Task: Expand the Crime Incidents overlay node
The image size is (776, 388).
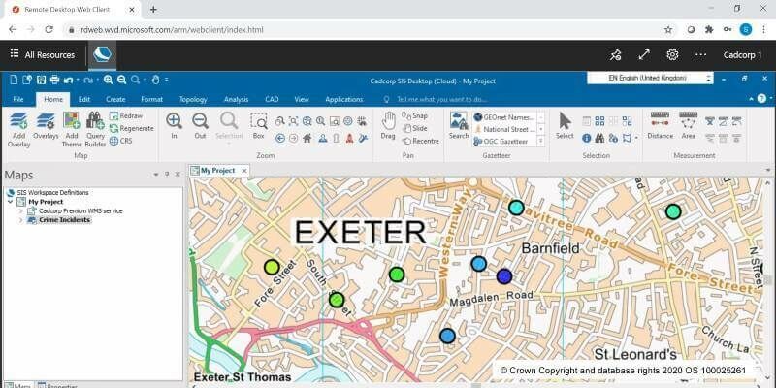Action: tap(20, 220)
